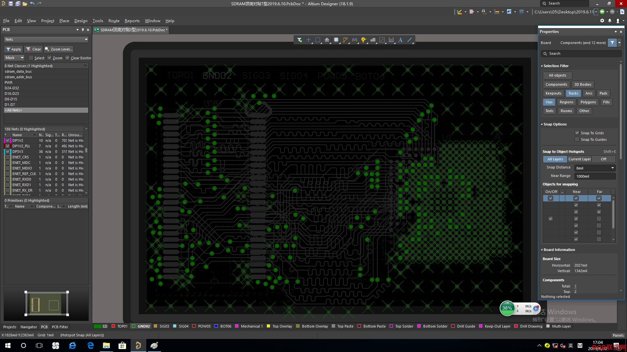Click the open folder icon in title bar

point(25,4)
